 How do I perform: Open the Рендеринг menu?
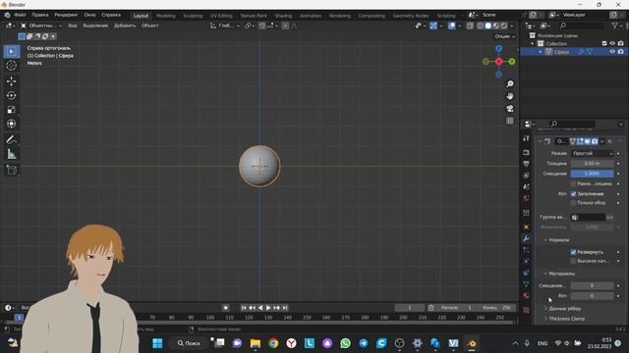pos(66,15)
